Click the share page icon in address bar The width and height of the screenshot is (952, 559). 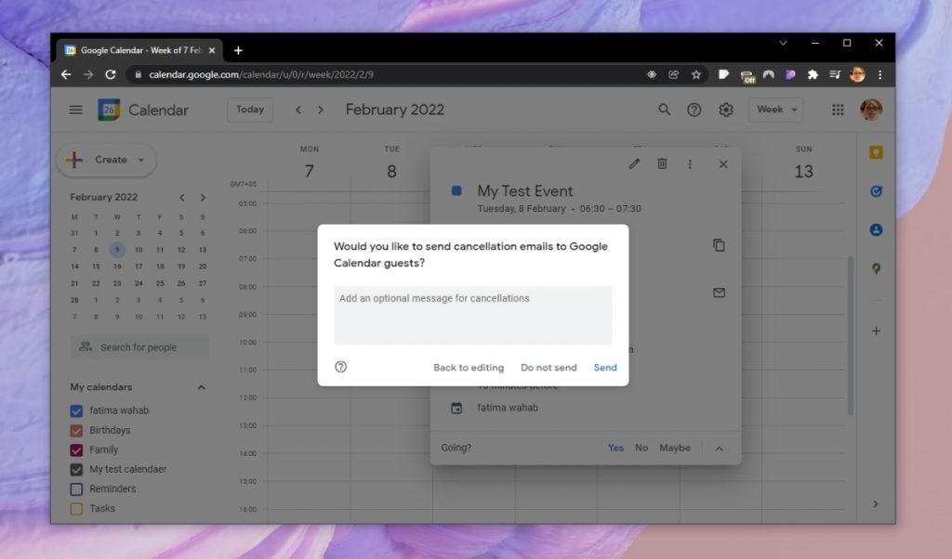tap(673, 74)
